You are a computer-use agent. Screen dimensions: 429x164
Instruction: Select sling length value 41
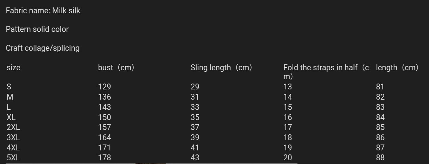pyautogui.click(x=195, y=148)
